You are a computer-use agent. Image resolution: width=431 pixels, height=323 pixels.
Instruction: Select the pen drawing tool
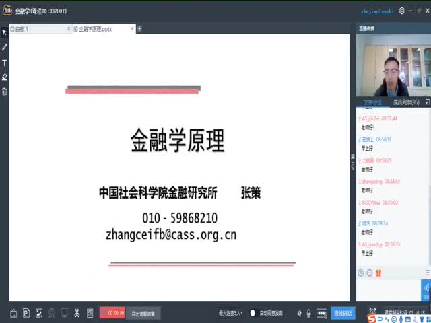(x=5, y=47)
